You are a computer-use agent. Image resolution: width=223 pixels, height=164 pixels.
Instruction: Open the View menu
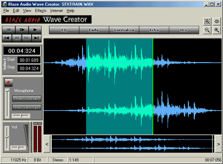click(27, 11)
